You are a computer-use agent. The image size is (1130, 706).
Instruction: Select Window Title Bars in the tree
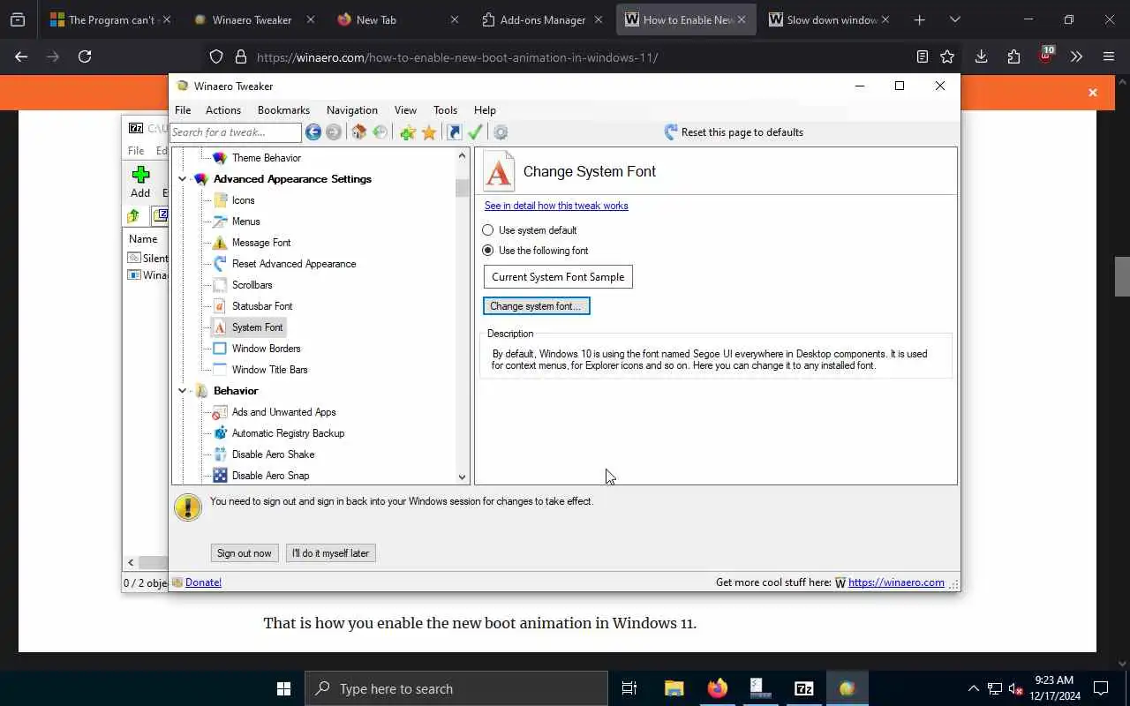click(269, 370)
